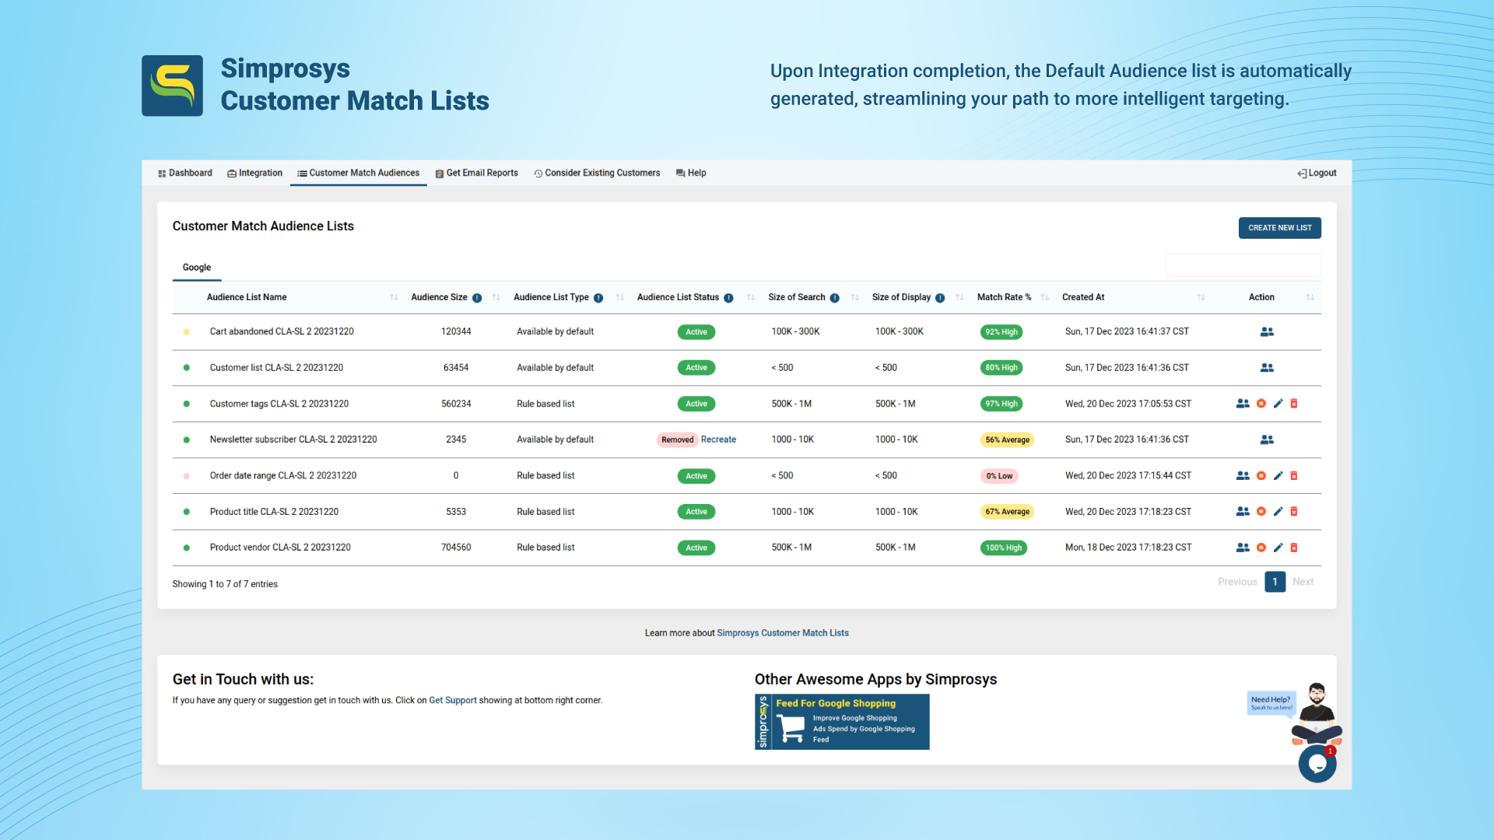1494x840 pixels.
Task: Open the chat support bubble icon
Action: click(x=1317, y=763)
